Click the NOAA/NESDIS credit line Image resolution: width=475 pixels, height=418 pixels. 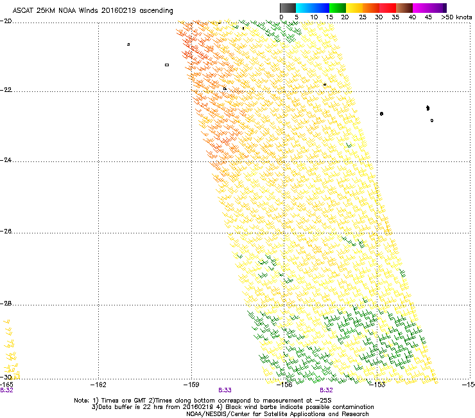click(277, 414)
